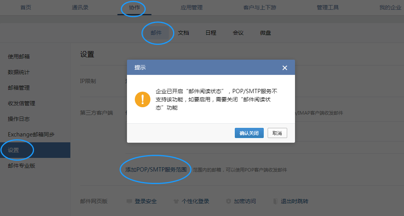Open the 应用管理 top navigation tab
The height and width of the screenshot is (216, 404).
pos(191,7)
